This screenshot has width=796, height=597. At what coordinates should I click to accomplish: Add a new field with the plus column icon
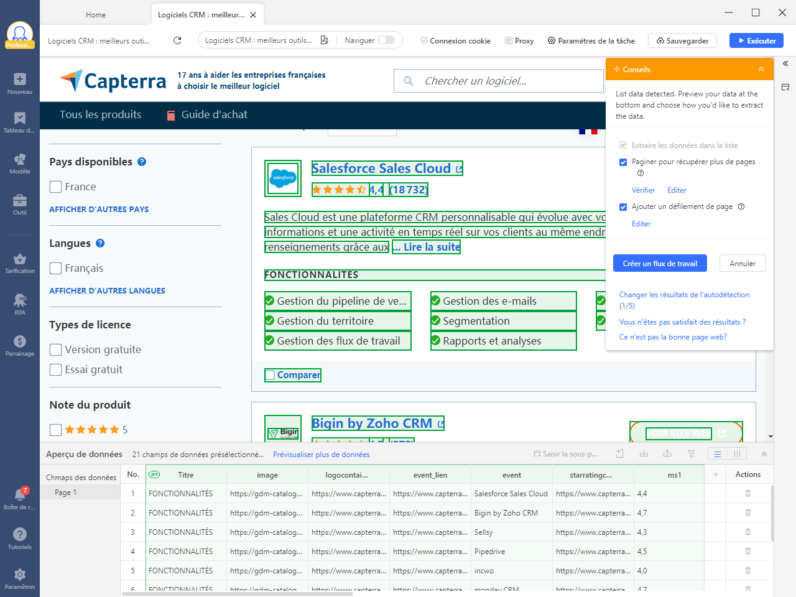click(x=715, y=474)
